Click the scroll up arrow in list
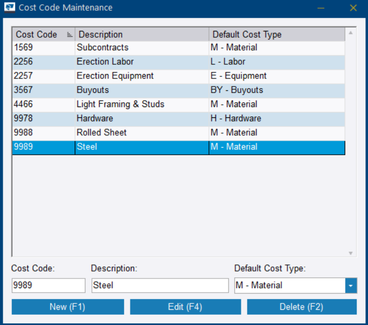Image resolution: width=368 pixels, height=325 pixels. coord(351,33)
